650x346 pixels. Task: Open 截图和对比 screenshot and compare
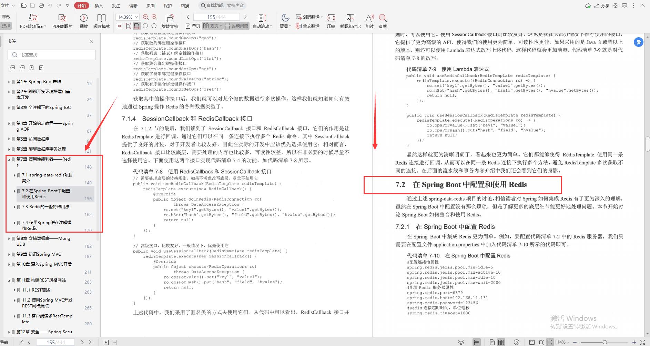click(x=350, y=21)
